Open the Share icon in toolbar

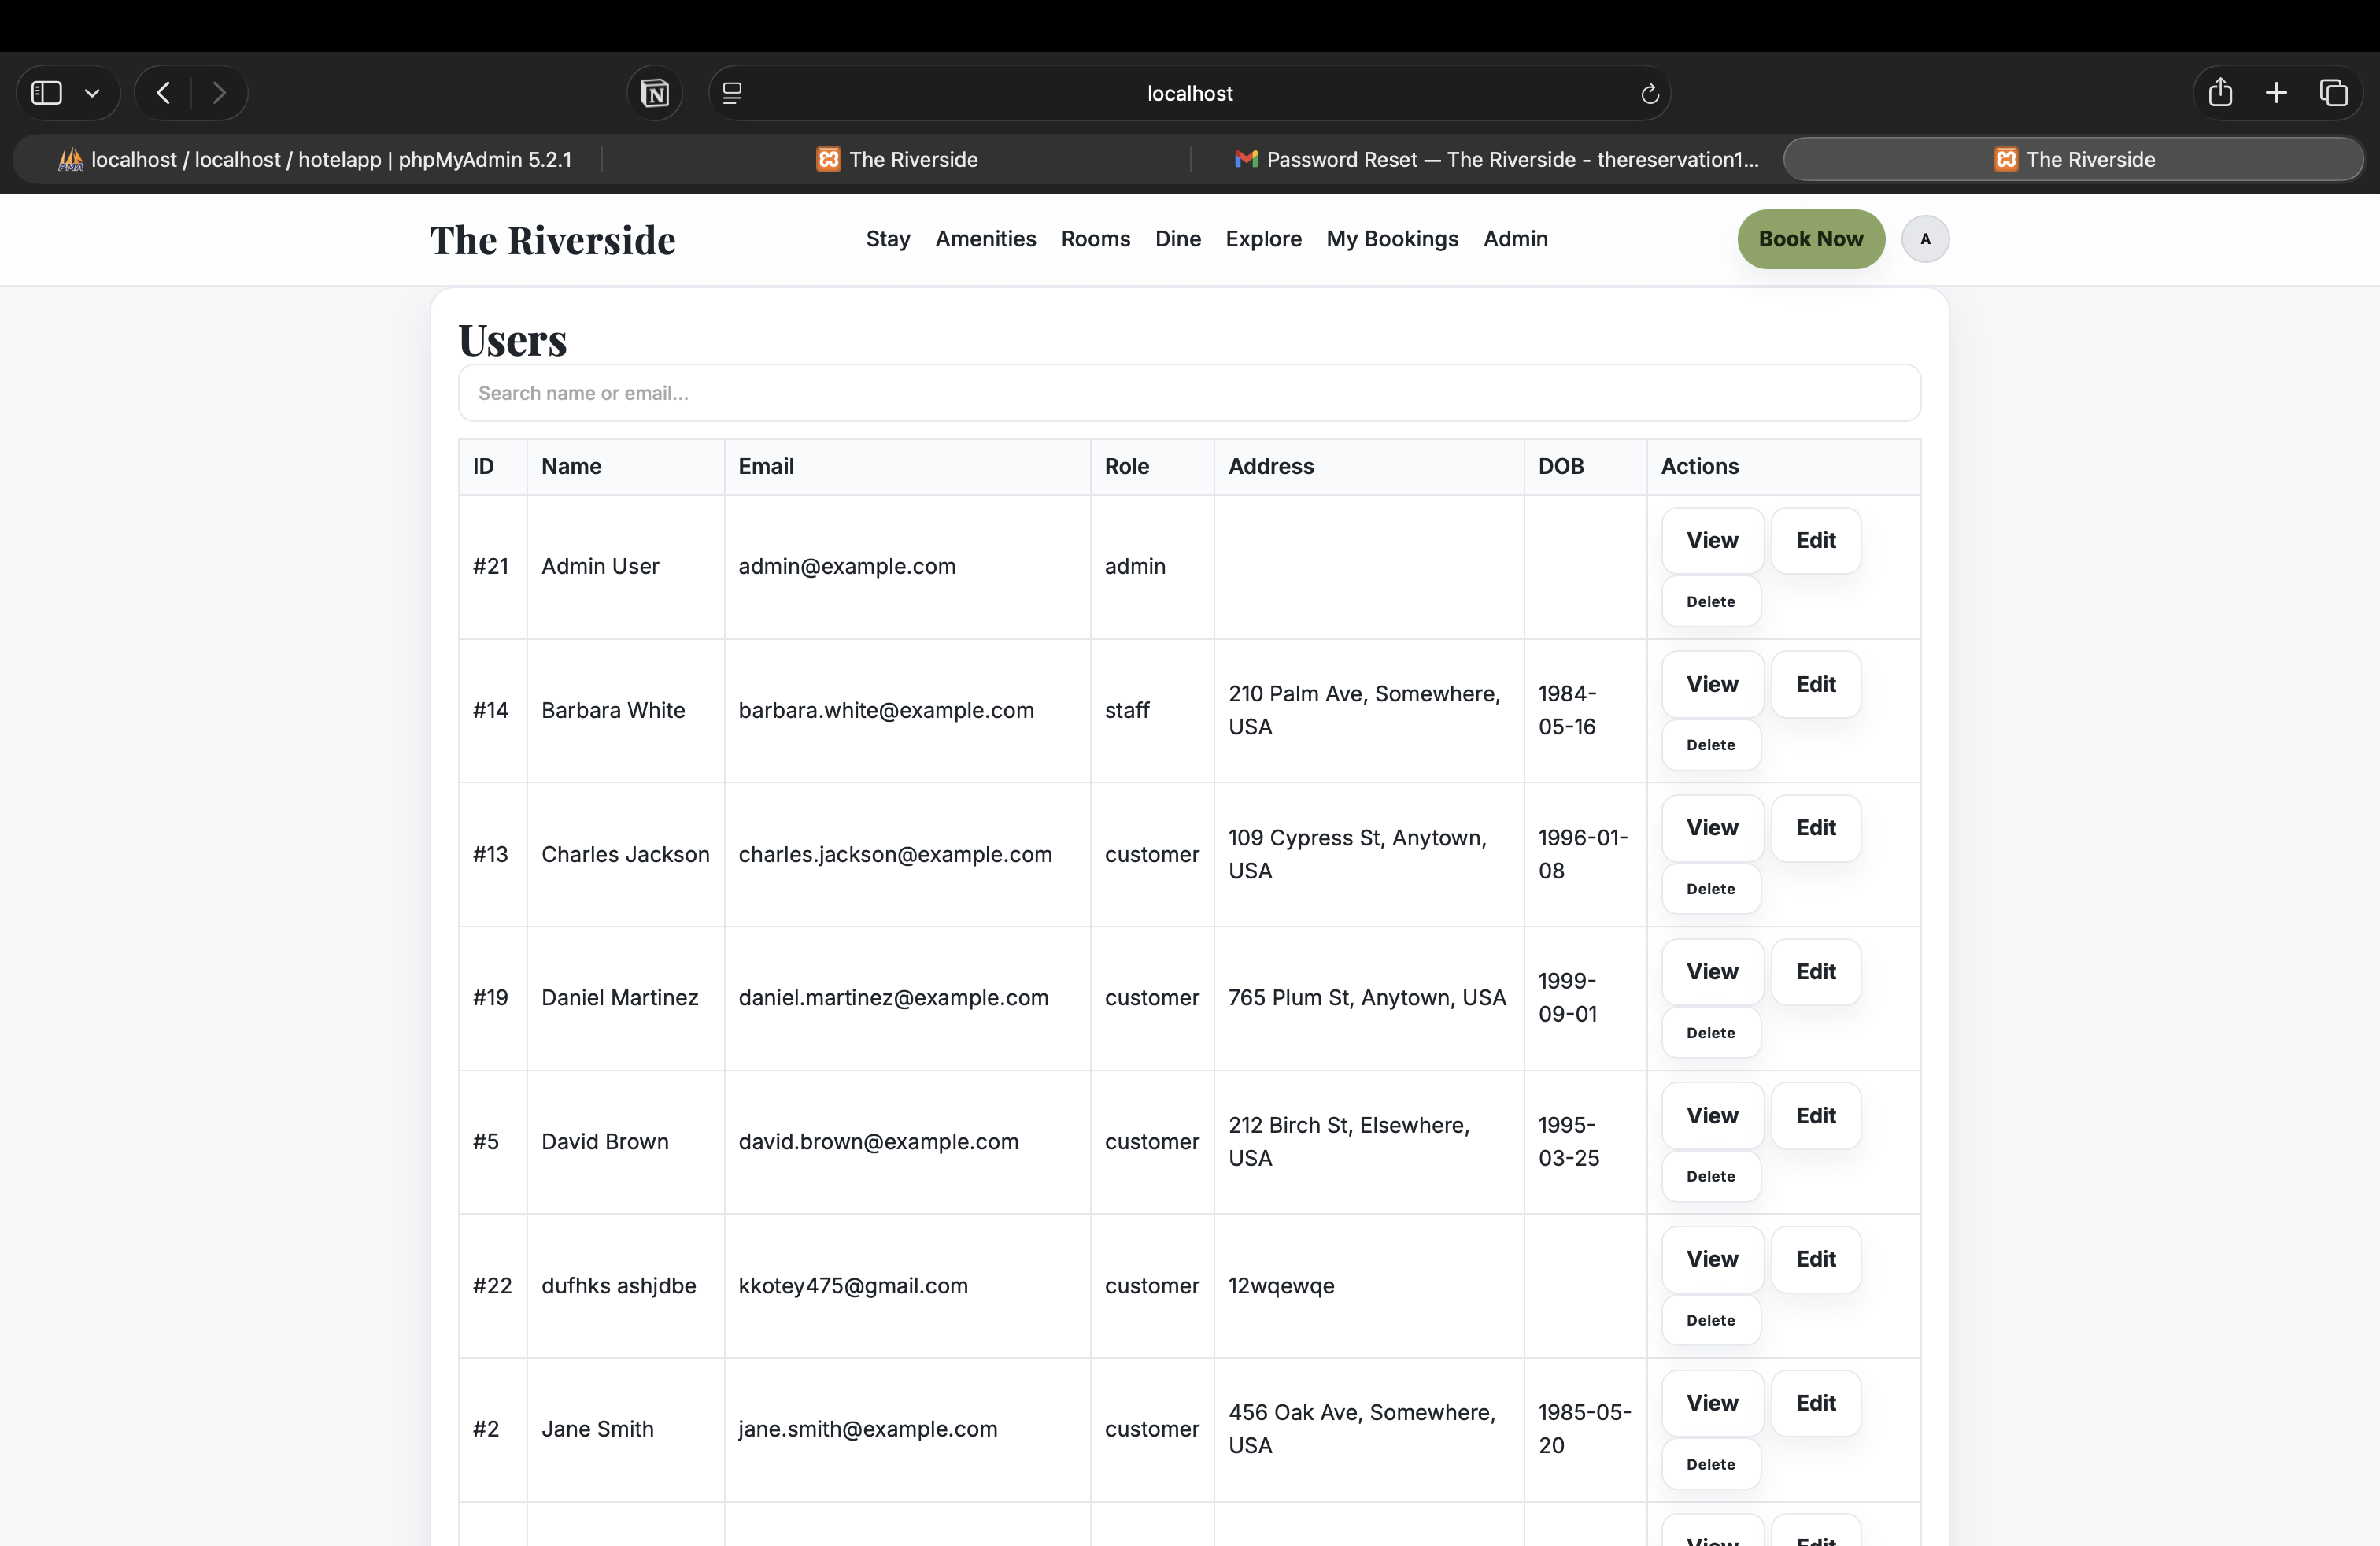2220,93
